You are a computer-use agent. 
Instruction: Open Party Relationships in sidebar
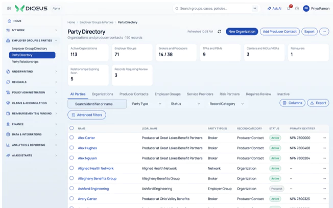25,62
